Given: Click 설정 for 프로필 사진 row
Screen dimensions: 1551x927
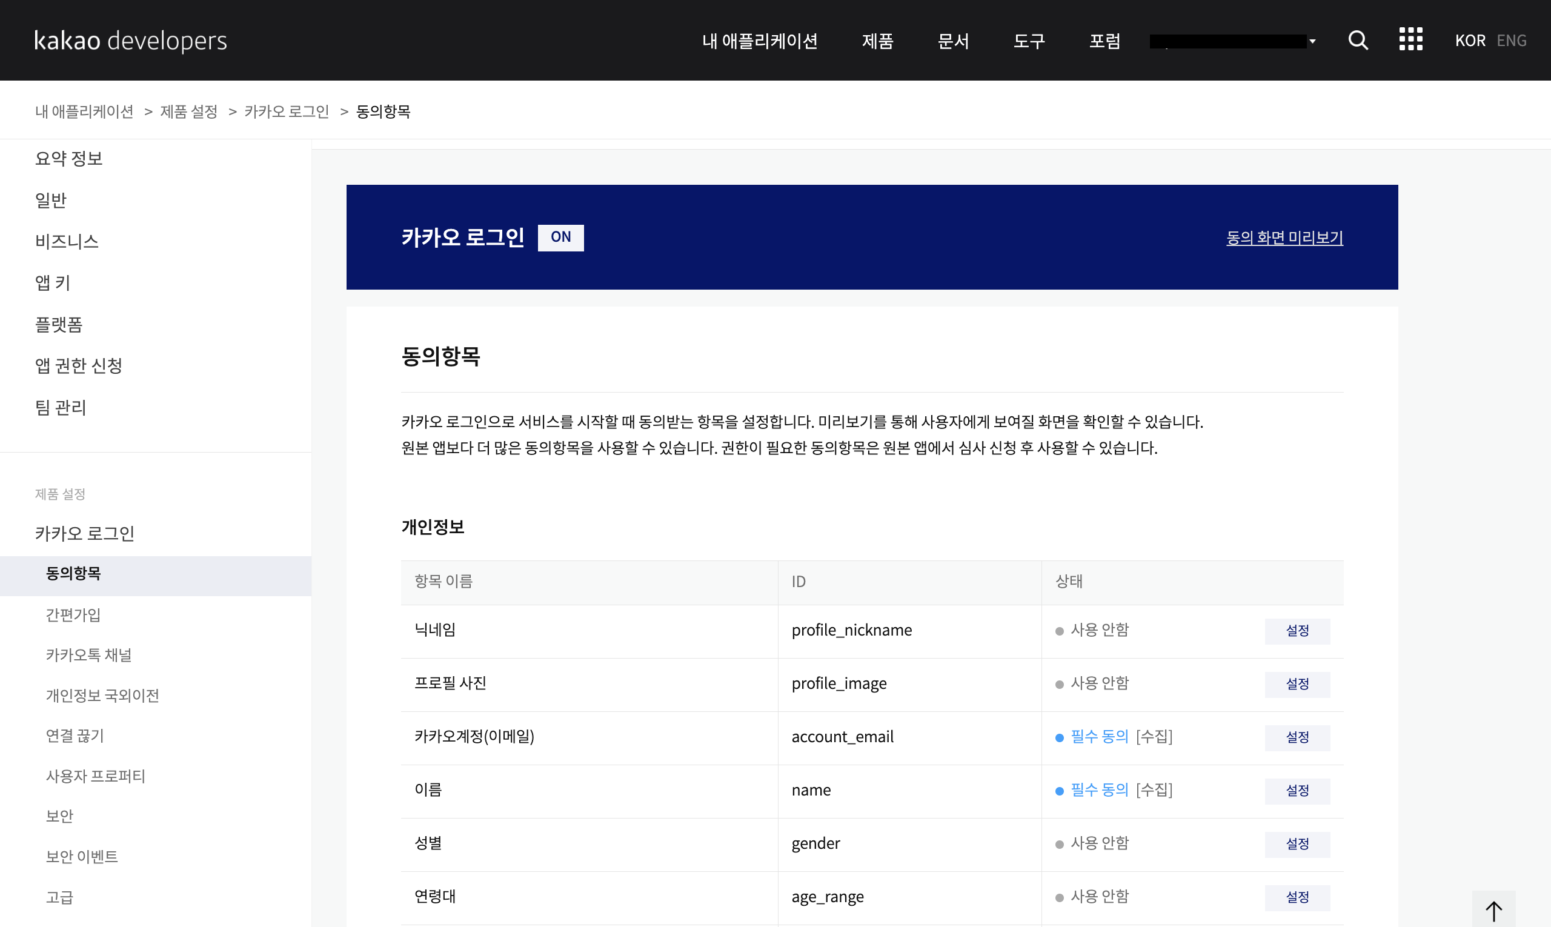Looking at the screenshot, I should [1297, 684].
